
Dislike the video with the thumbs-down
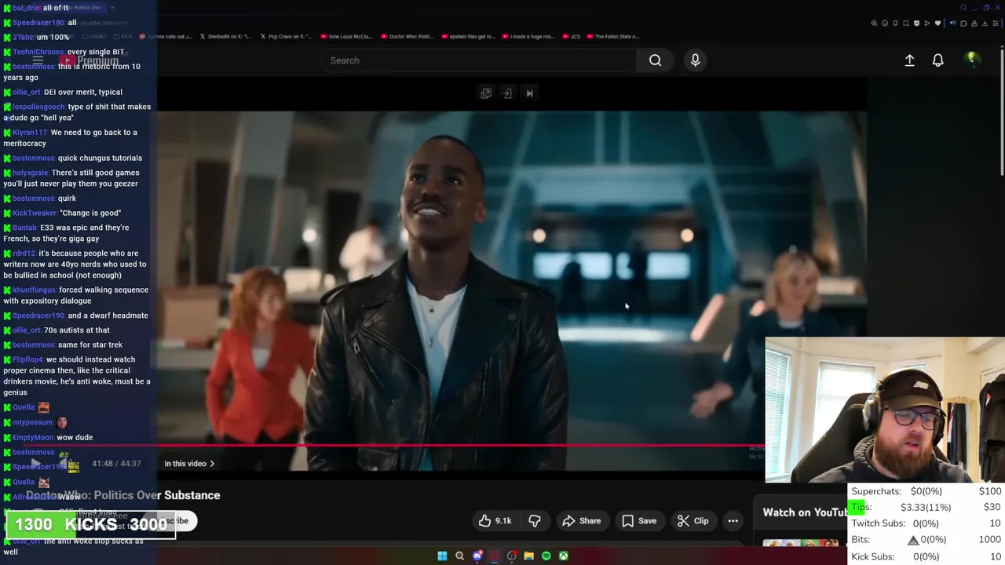535,521
